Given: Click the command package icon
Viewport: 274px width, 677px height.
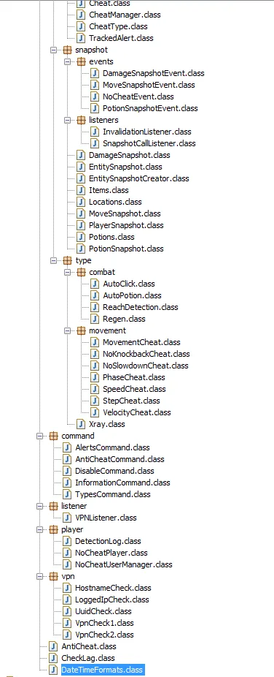Looking at the screenshot, I should [53, 436].
